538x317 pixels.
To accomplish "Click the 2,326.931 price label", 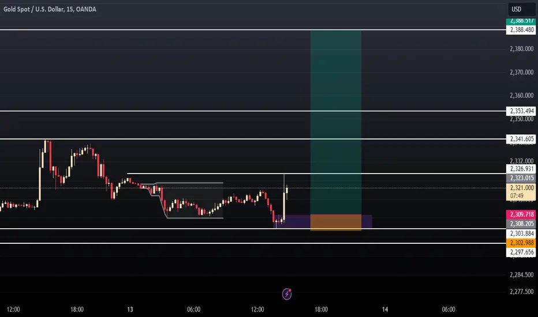I will pyautogui.click(x=521, y=169).
